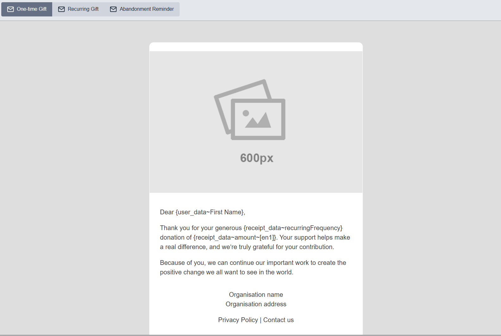Screen dimensions: 501x336
Task: Click the Organisation name text
Action: tap(256, 295)
